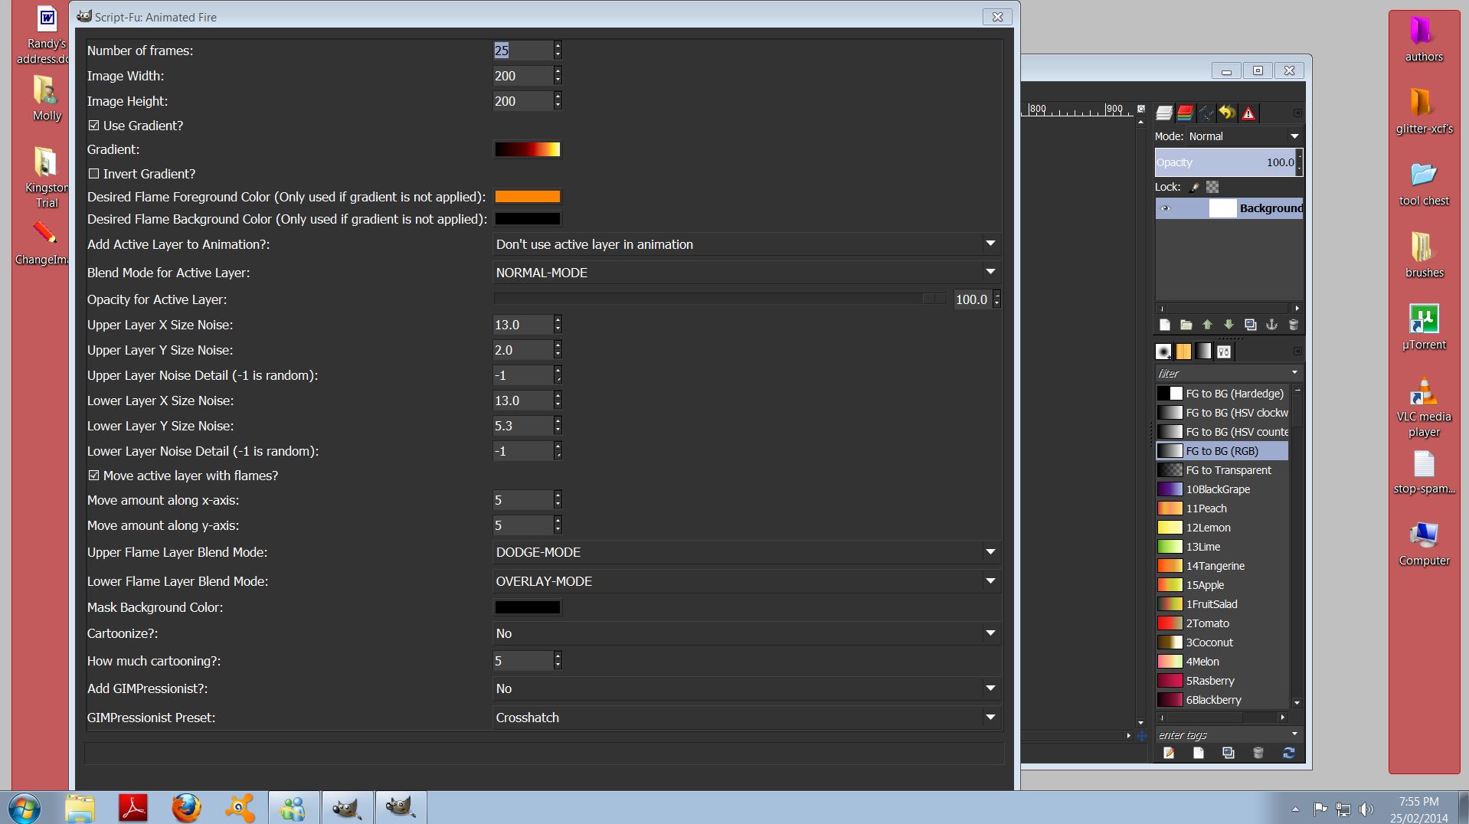The height and width of the screenshot is (824, 1469).
Task: Raise the layer with up arrow
Action: click(1207, 325)
